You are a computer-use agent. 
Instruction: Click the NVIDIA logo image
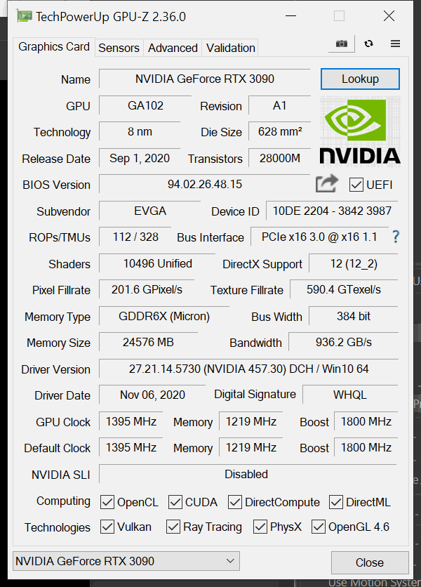(360, 131)
